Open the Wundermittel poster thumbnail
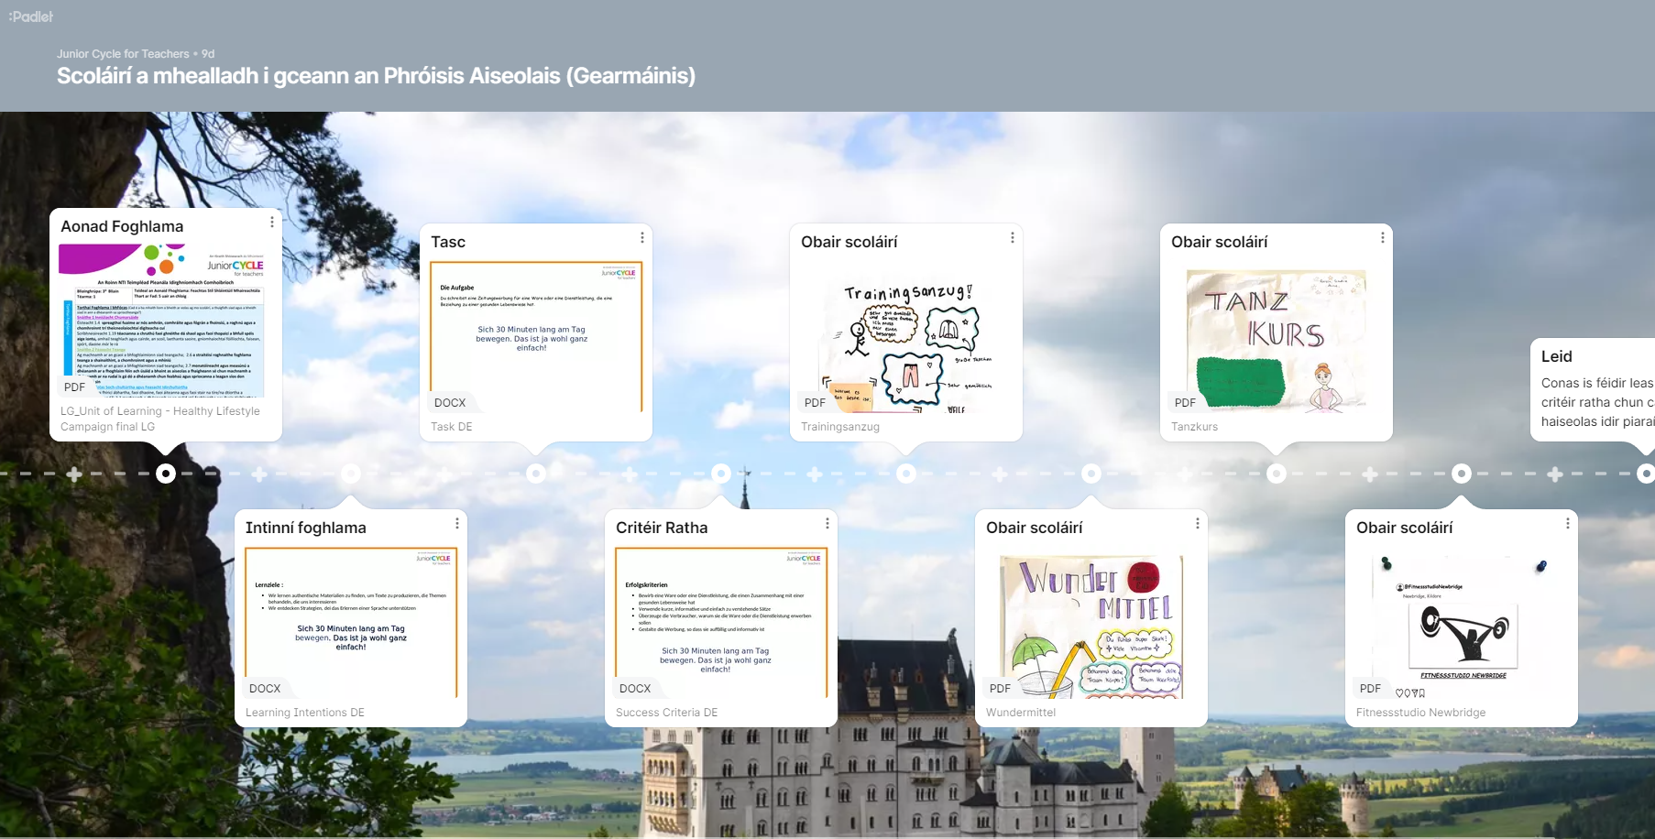The height and width of the screenshot is (839, 1655). pos(1091,622)
